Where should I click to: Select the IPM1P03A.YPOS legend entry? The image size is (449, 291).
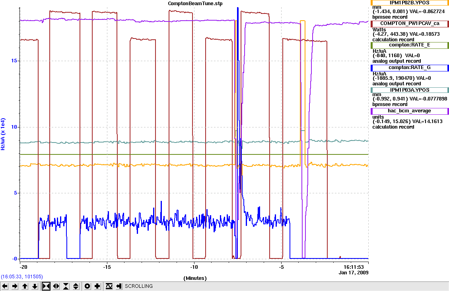410,90
